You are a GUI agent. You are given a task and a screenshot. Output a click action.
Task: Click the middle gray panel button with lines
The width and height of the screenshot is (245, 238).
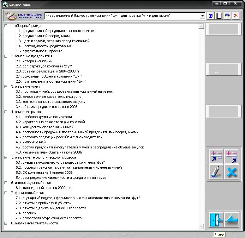click(x=224, y=69)
